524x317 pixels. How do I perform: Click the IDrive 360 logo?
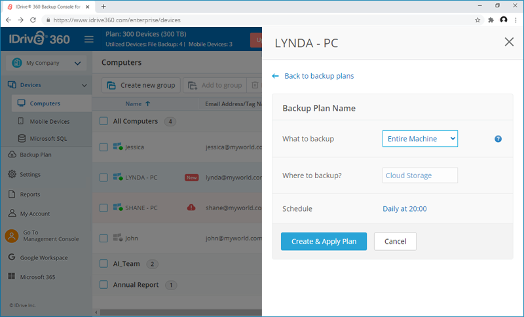pyautogui.click(x=39, y=39)
